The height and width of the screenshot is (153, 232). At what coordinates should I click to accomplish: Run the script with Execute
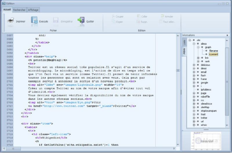click(x=34, y=20)
